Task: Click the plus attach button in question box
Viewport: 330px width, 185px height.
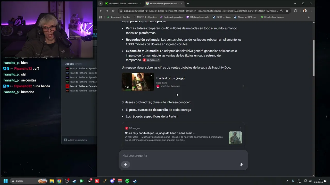Action: point(126,164)
